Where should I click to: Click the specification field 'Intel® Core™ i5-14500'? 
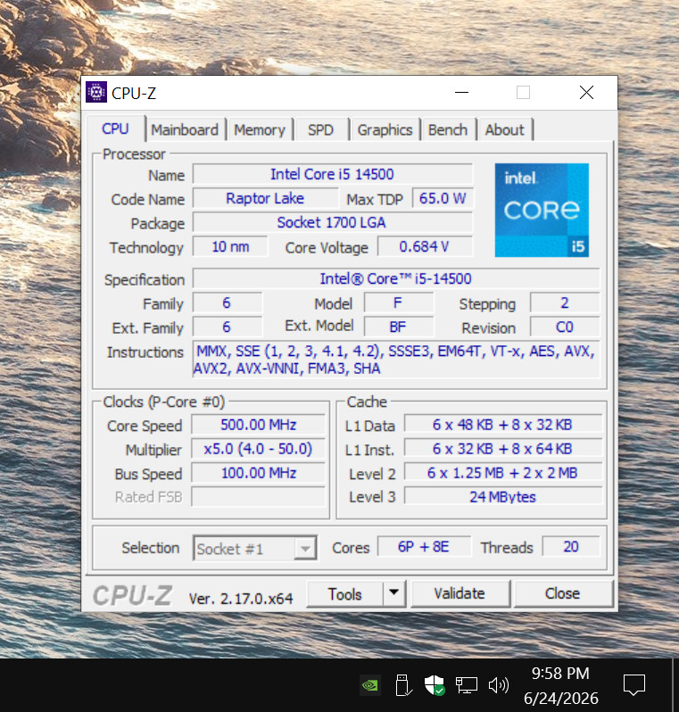coord(396,278)
